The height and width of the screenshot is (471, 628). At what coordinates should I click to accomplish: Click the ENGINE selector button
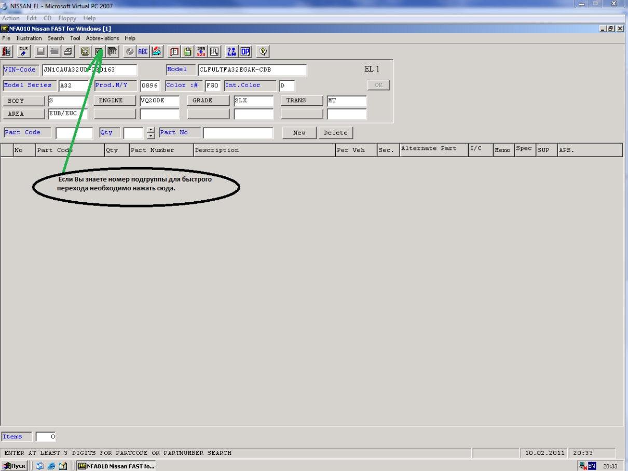[x=115, y=101]
